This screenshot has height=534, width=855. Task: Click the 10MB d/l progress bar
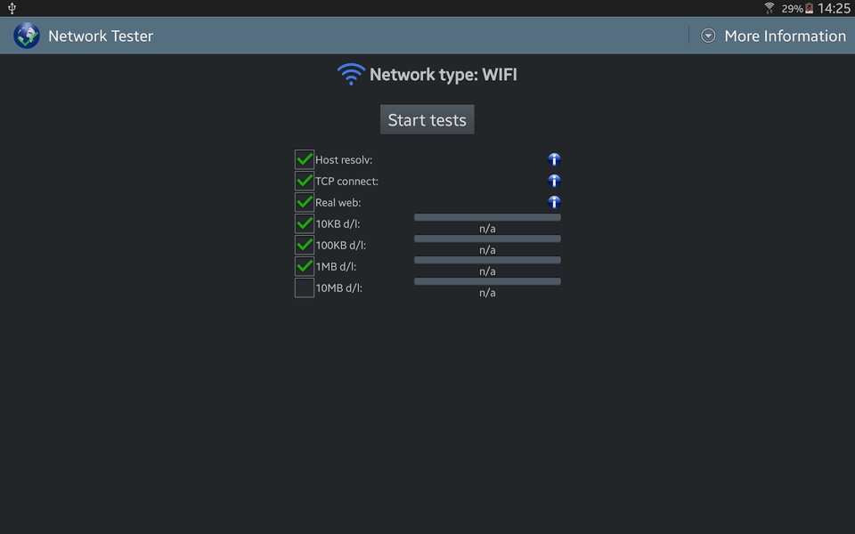[x=487, y=281]
